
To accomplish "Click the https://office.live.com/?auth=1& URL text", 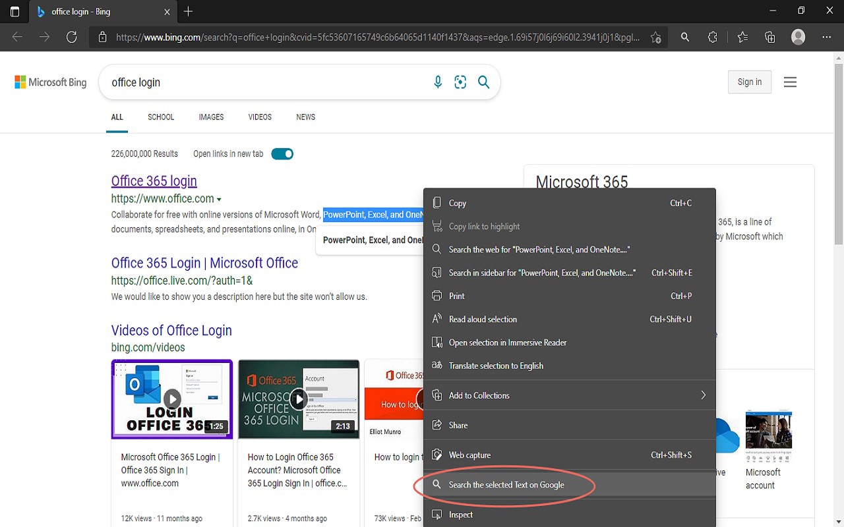I will tap(182, 281).
